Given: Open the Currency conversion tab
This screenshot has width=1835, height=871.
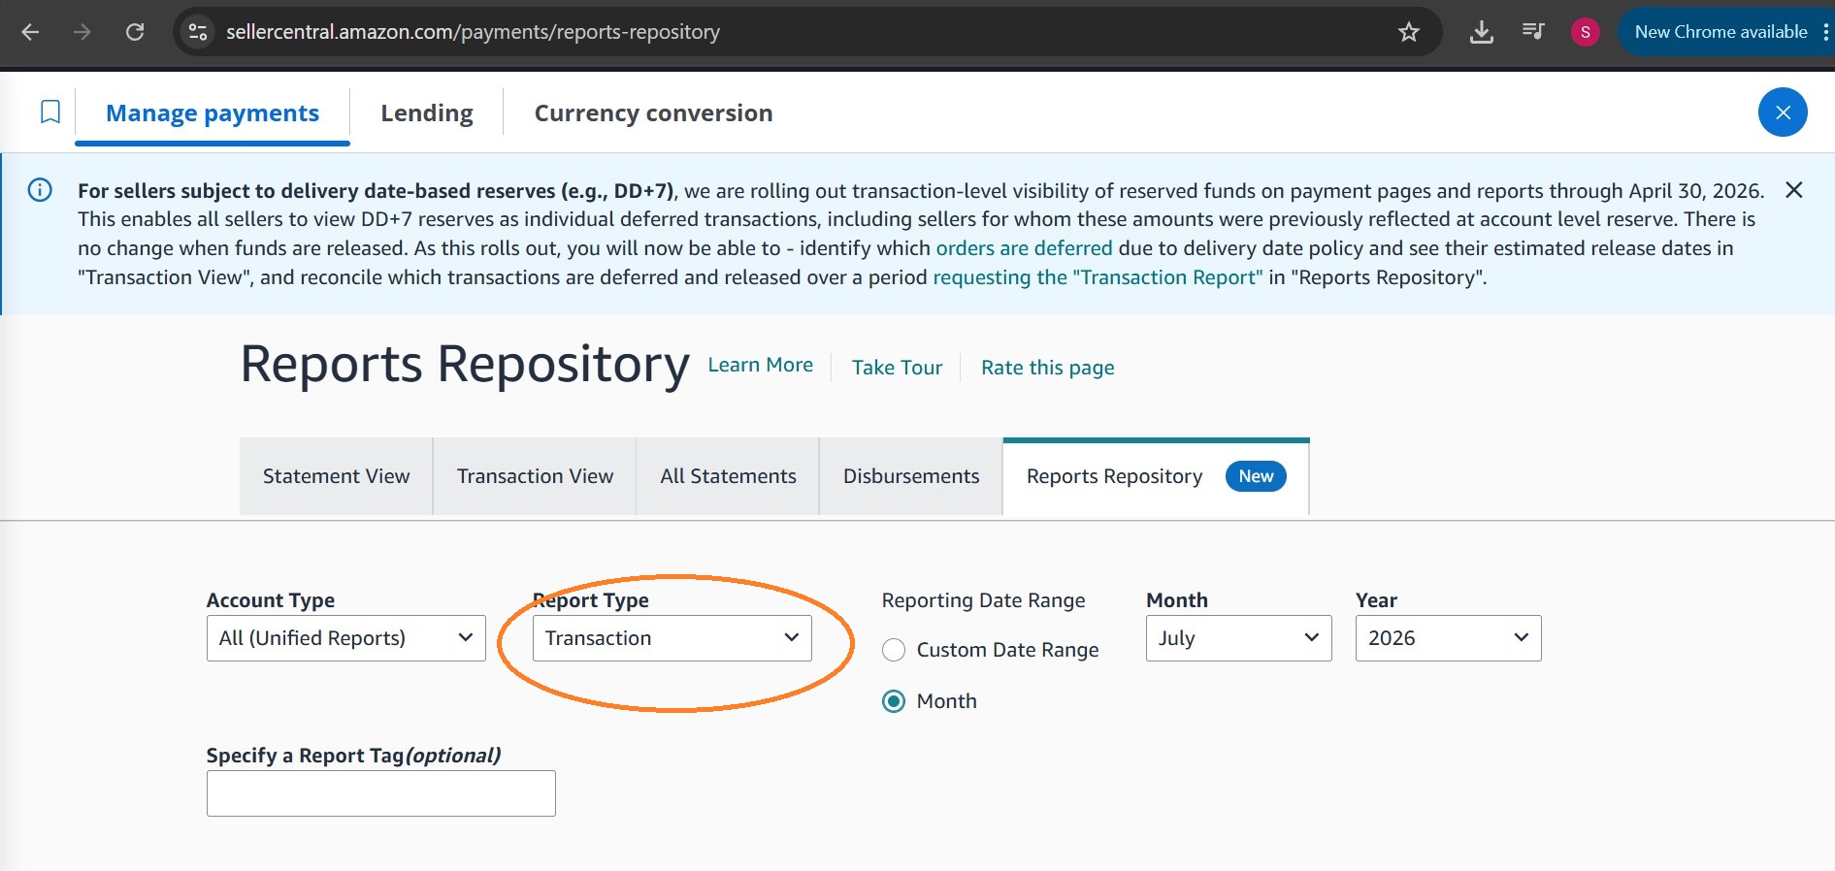Looking at the screenshot, I should click(x=654, y=113).
